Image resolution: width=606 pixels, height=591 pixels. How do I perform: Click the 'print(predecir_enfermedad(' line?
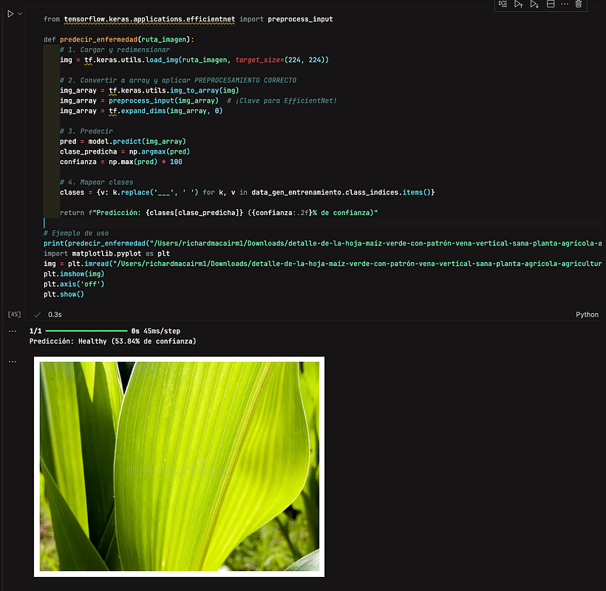click(323, 243)
